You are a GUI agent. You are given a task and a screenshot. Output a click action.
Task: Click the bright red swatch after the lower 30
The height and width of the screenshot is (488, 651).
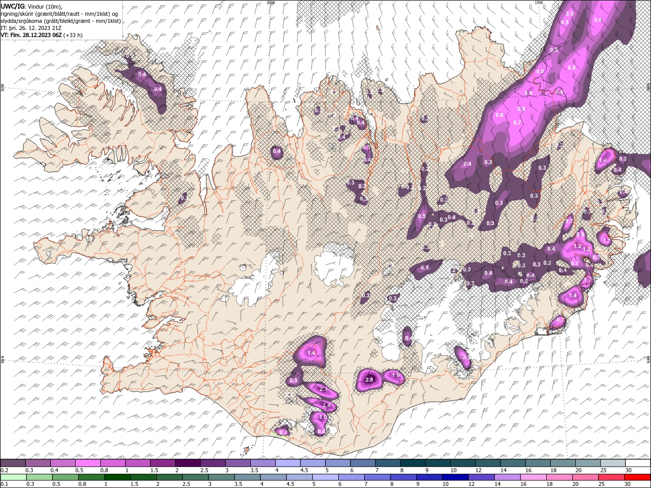point(638,477)
